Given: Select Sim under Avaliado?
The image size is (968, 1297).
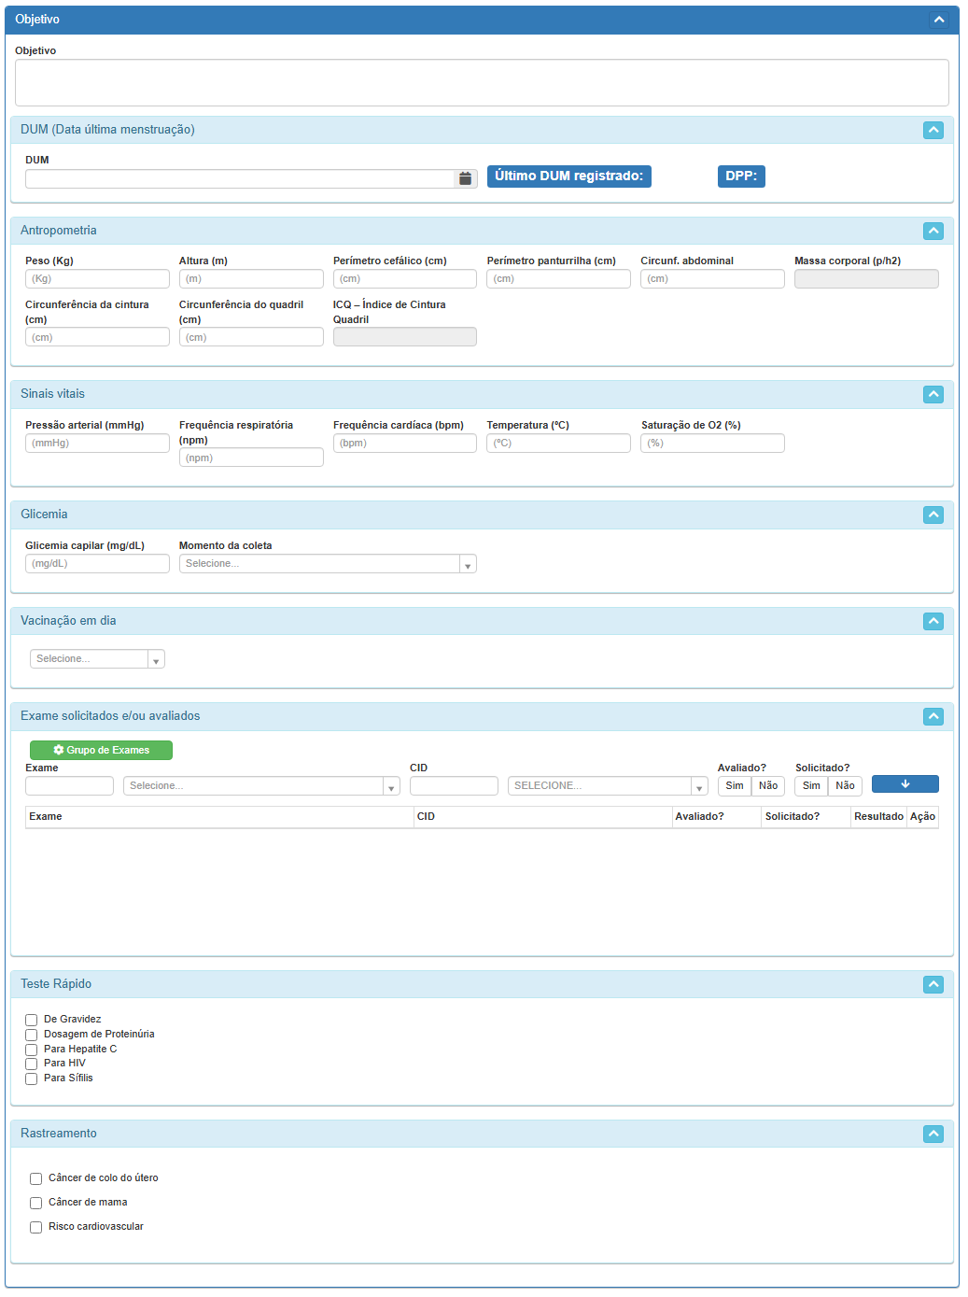Looking at the screenshot, I should point(735,786).
